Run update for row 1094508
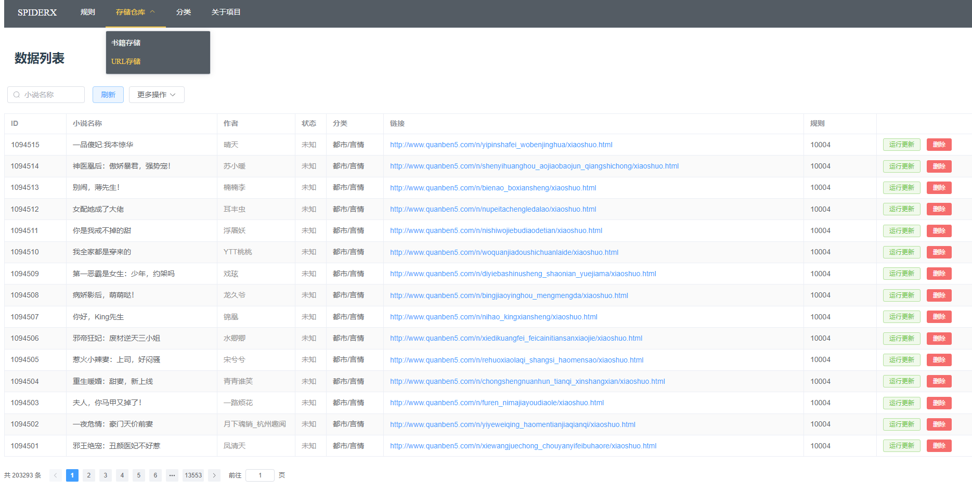The height and width of the screenshot is (504, 972). 902,295
